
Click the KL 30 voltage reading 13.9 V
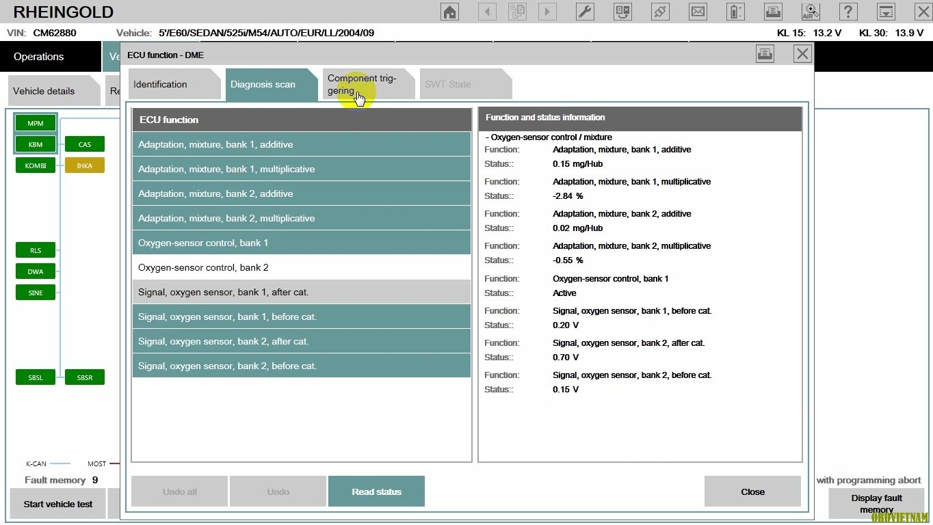(909, 33)
